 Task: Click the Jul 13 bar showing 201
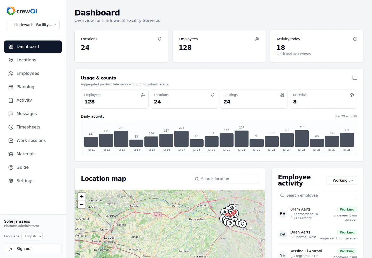tap(121, 139)
